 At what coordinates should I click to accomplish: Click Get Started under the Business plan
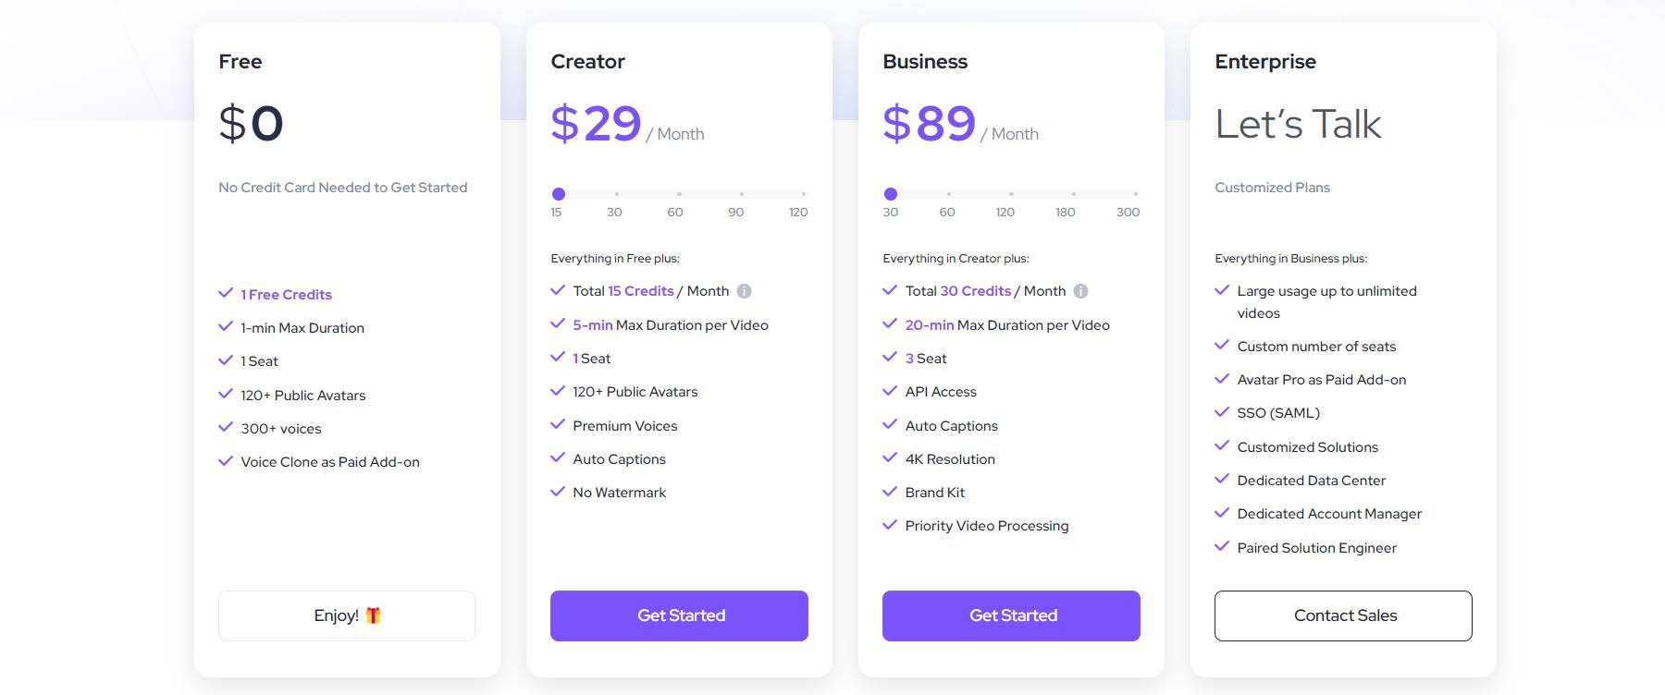click(x=1011, y=615)
